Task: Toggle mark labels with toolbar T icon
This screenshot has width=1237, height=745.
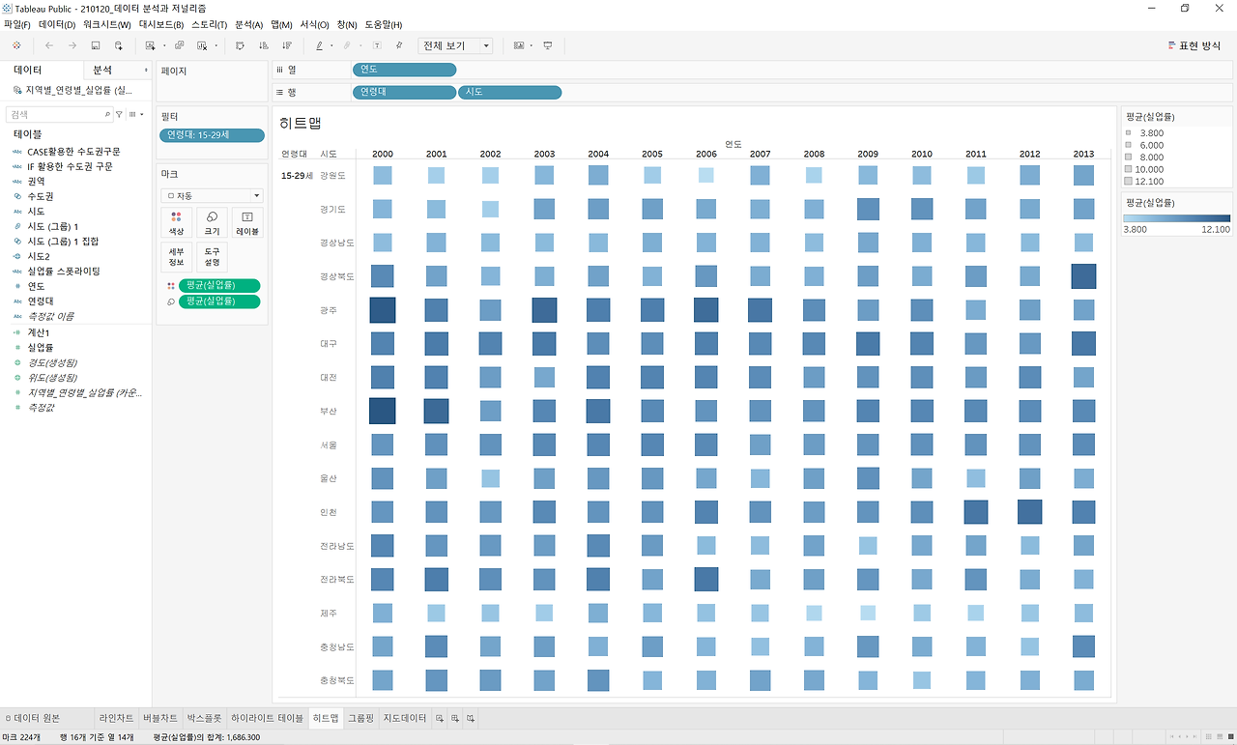Action: [376, 45]
